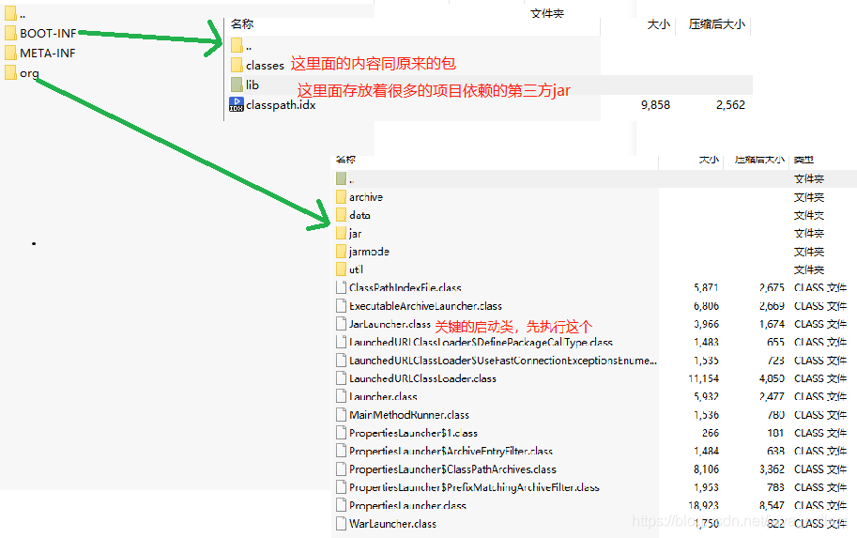Select the BOOT-INF folder name
The image size is (857, 538).
click(x=48, y=34)
